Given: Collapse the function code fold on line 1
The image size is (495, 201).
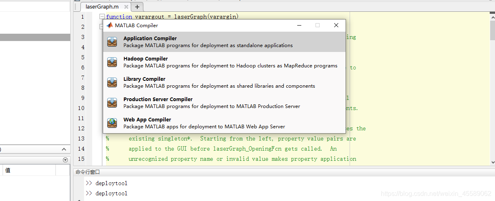Looking at the screenshot, I should [x=102, y=17].
